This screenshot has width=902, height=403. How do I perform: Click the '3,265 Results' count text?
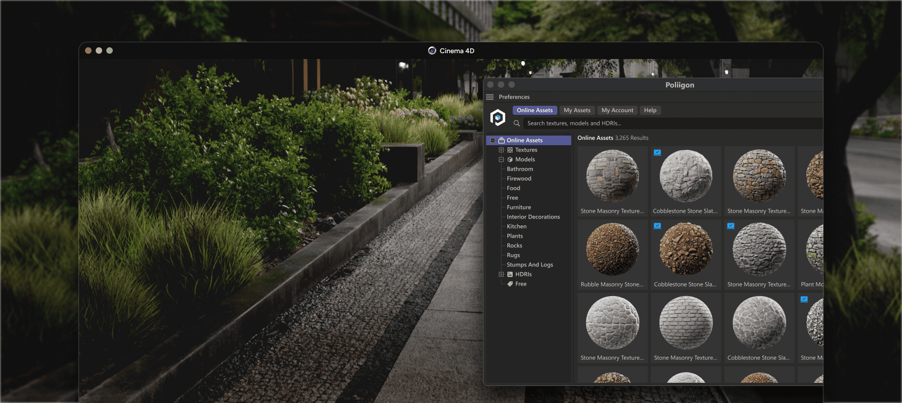click(x=632, y=138)
